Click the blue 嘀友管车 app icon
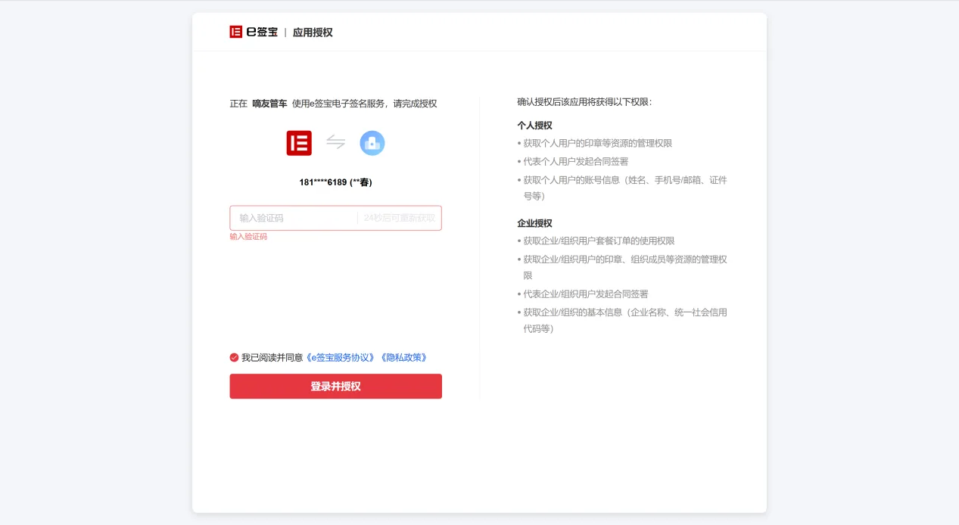959x525 pixels. 372,143
